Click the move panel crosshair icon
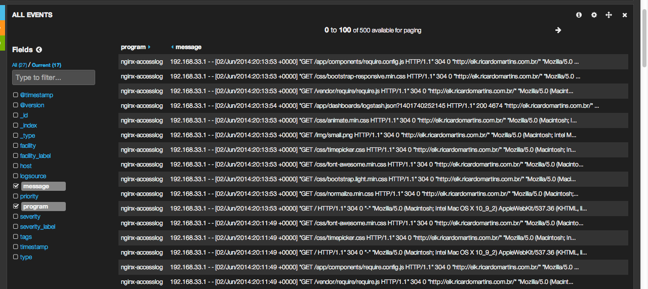Viewport: 648px width, 289px height. coord(609,15)
